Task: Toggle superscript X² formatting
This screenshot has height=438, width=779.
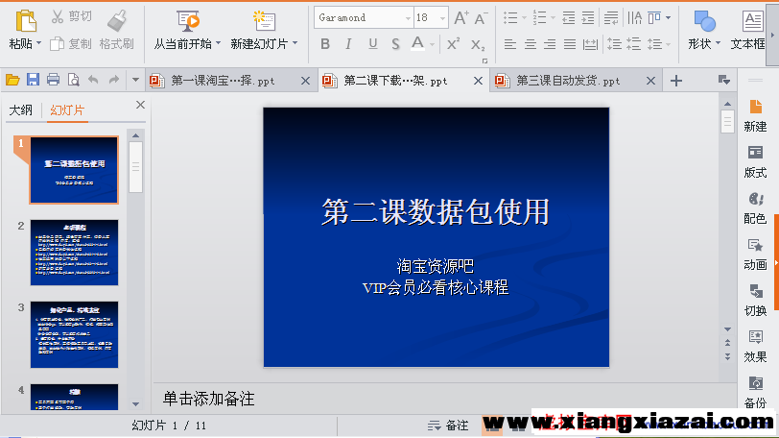Action: tap(453, 44)
